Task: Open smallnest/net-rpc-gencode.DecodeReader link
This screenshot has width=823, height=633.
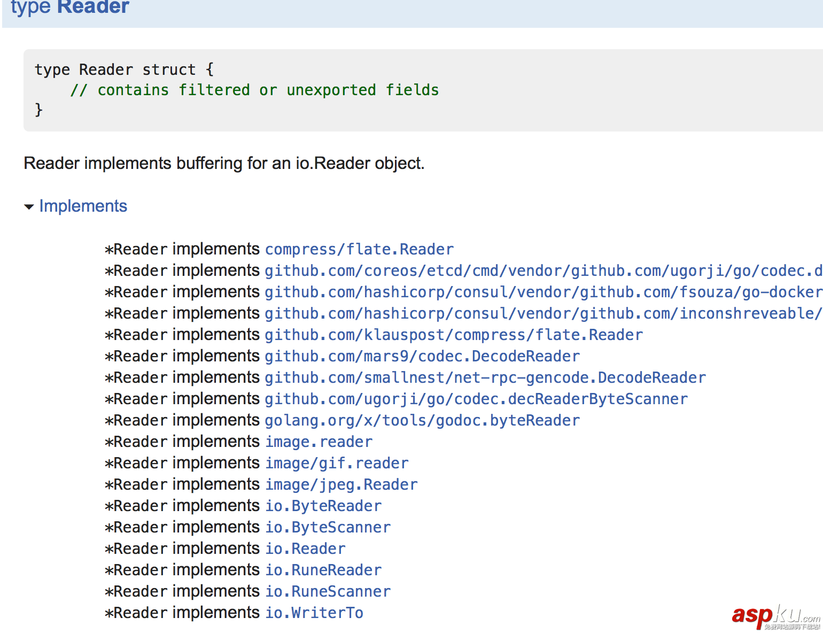Action: (x=485, y=378)
